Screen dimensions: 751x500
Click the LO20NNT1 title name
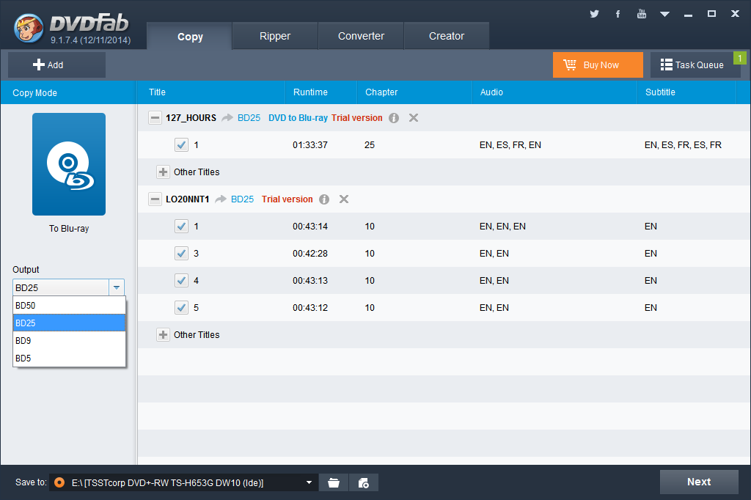tap(187, 199)
